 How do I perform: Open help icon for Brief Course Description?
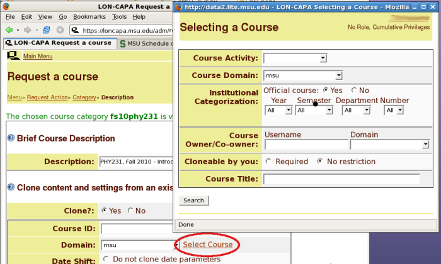click(11, 138)
